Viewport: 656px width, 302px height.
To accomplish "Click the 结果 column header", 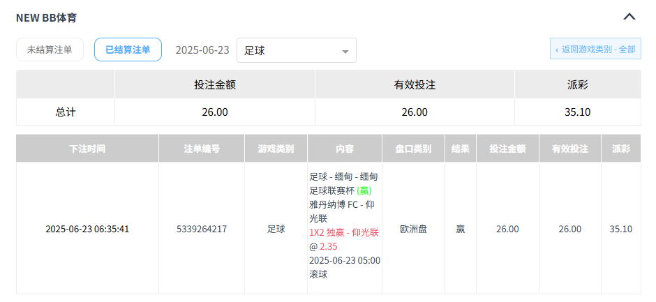I will (461, 149).
